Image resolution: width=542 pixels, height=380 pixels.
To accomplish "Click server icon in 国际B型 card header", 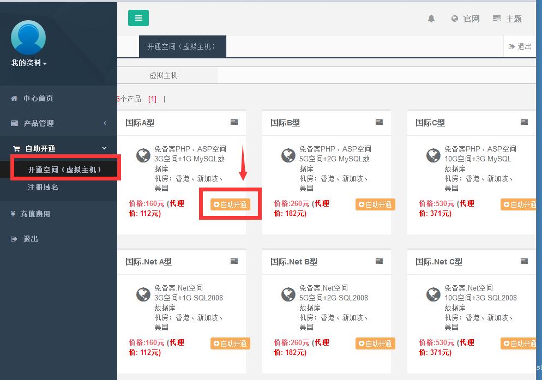I will pos(379,122).
